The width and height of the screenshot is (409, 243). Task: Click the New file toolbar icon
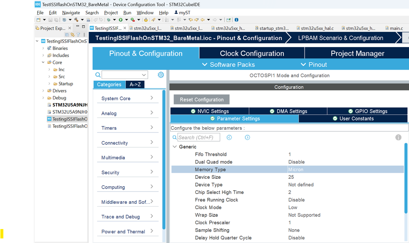(x=38, y=20)
